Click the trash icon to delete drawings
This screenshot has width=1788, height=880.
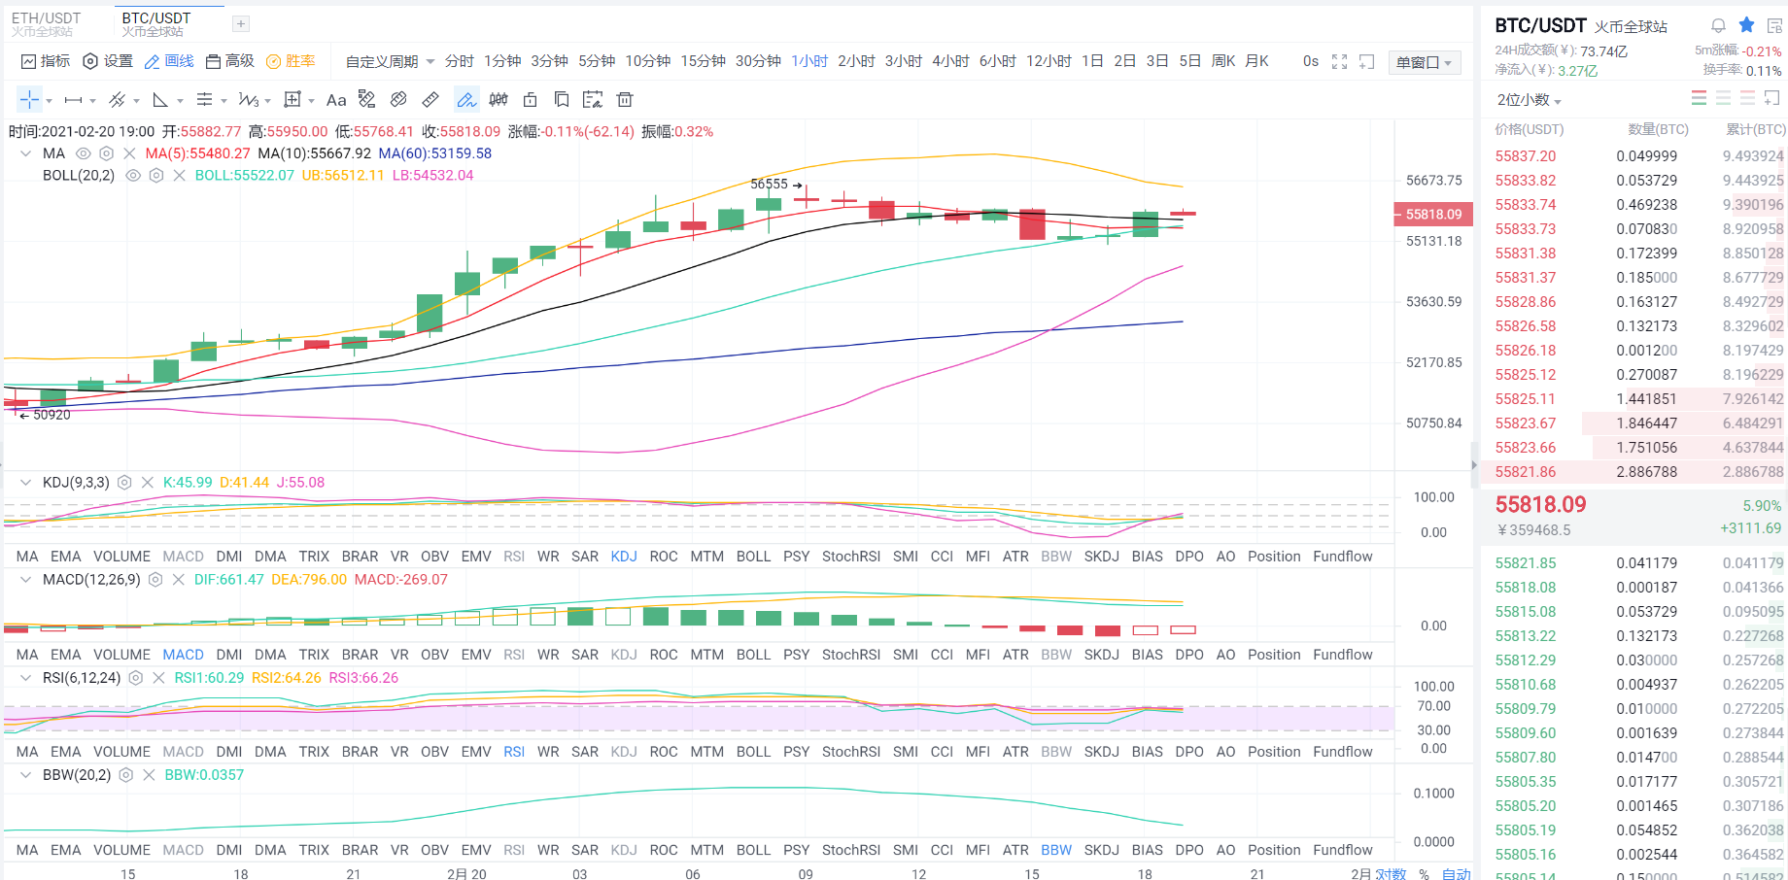(625, 99)
